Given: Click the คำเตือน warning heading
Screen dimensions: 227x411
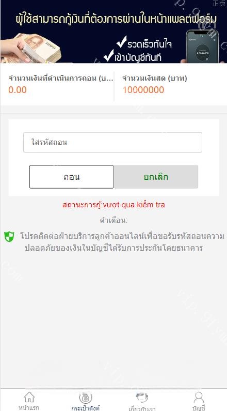Looking at the screenshot, I should (x=113, y=220).
